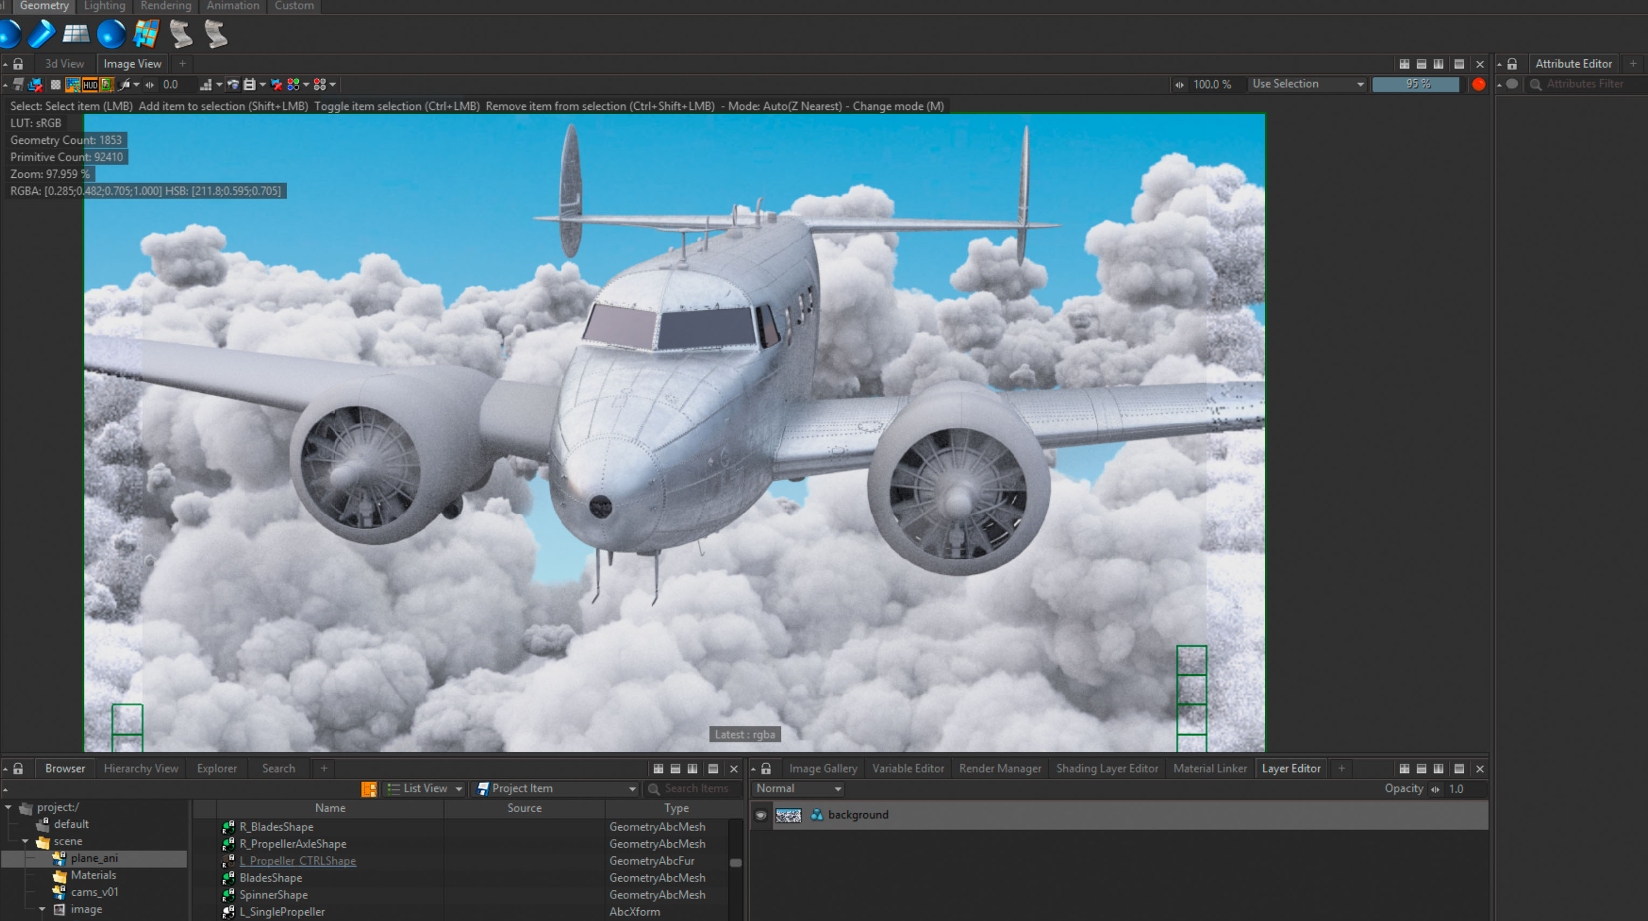Open the Normal blend mode dropdown

click(x=799, y=788)
